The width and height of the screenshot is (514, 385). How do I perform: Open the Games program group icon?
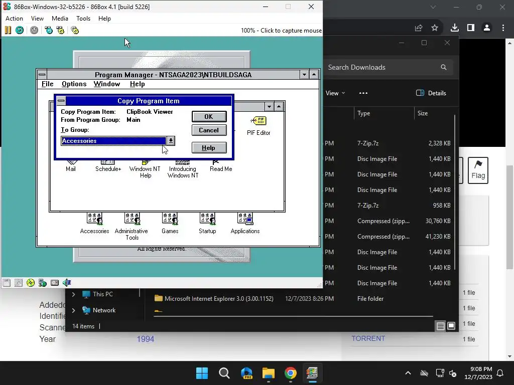pos(170,223)
